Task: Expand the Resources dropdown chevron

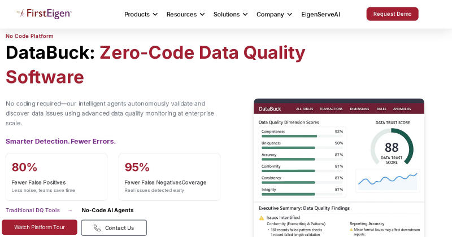Action: (x=202, y=15)
